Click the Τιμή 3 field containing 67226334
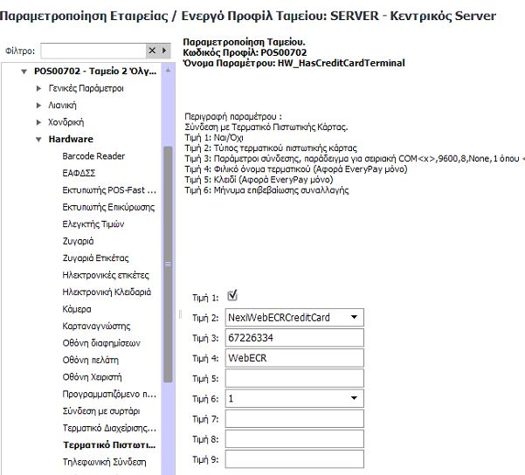 point(294,338)
